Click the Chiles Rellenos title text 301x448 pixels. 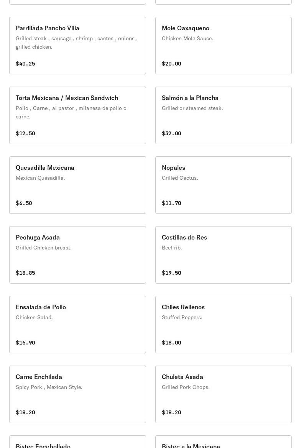183,307
